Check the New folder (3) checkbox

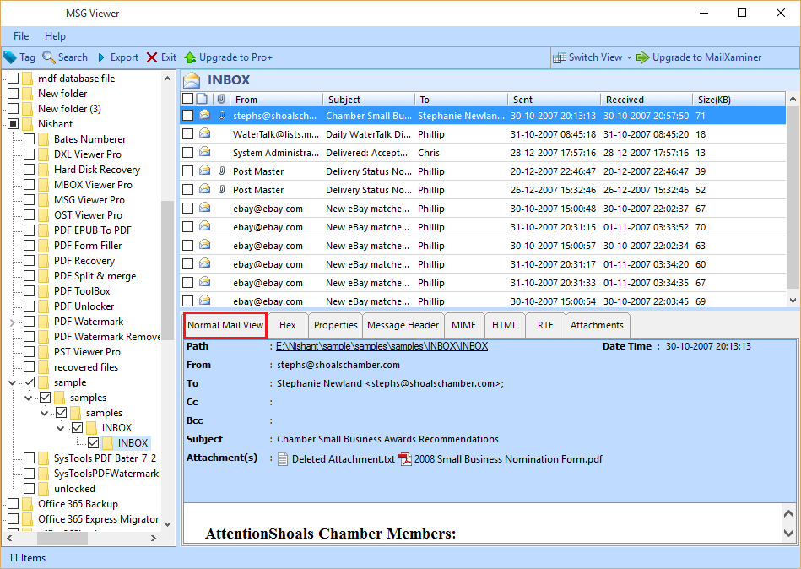(14, 108)
